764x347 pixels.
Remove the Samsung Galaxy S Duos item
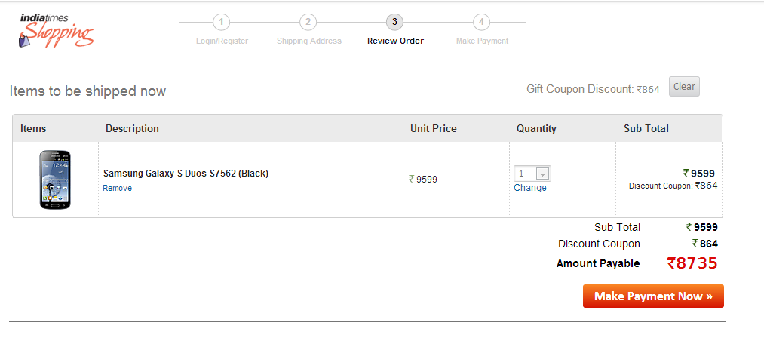pos(118,188)
